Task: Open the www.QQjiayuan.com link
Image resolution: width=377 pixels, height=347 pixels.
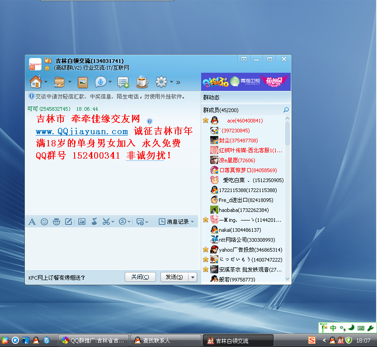Action: click(82, 131)
